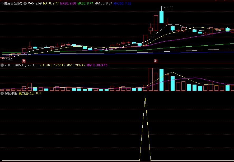Click the tallest cyan volume bar

[x=161, y=80]
